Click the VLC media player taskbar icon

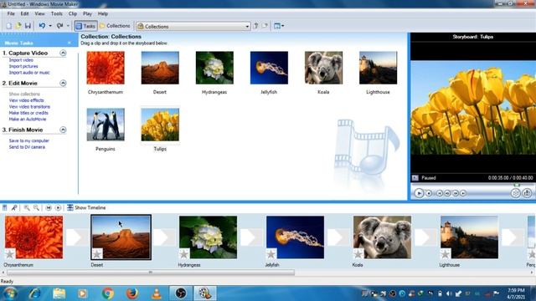(157, 293)
